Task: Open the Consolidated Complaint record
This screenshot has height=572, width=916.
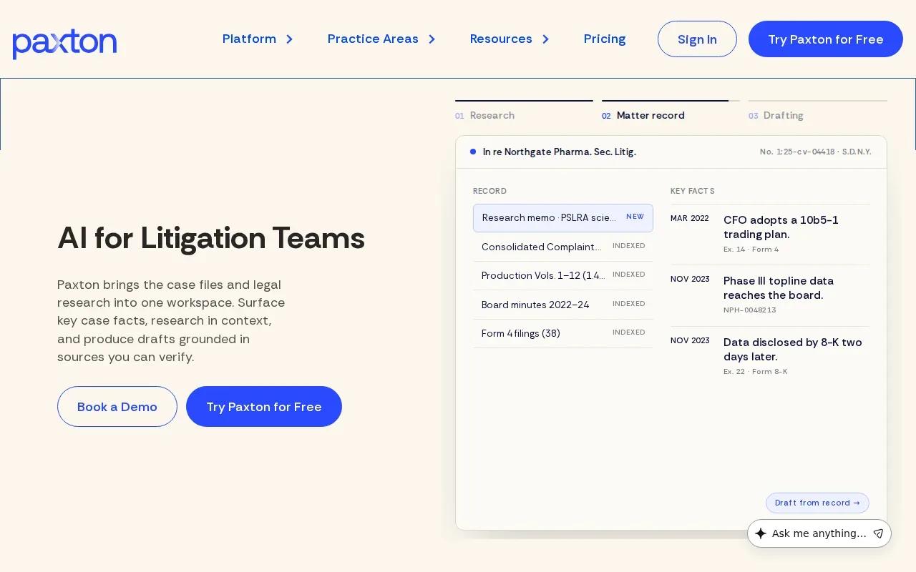Action: [x=563, y=247]
